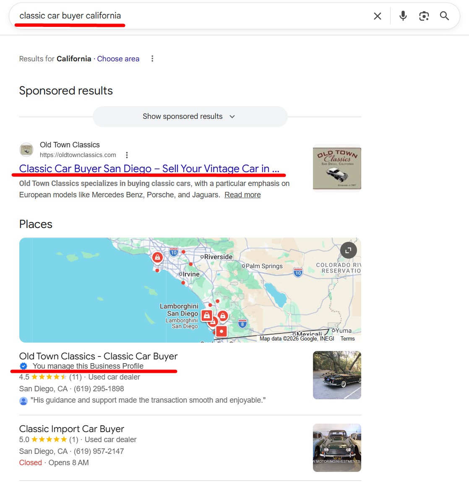Click the magnifying glass search icon
This screenshot has width=469, height=482.
point(444,16)
